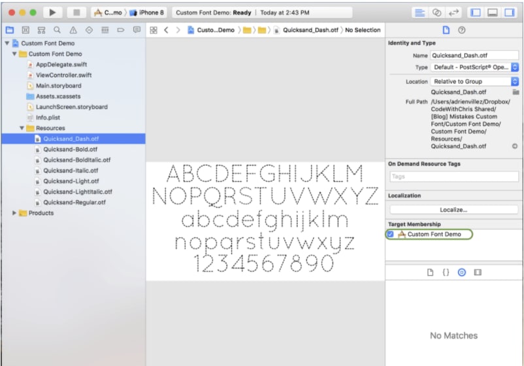524x366 pixels.
Task: Show the Assistant editor
Action: point(436,12)
